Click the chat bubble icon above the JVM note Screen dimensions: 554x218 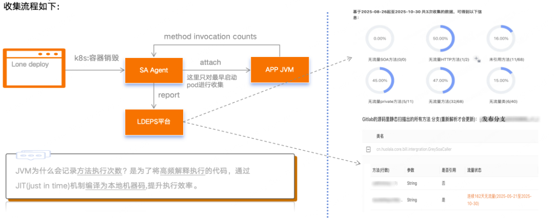(33, 154)
